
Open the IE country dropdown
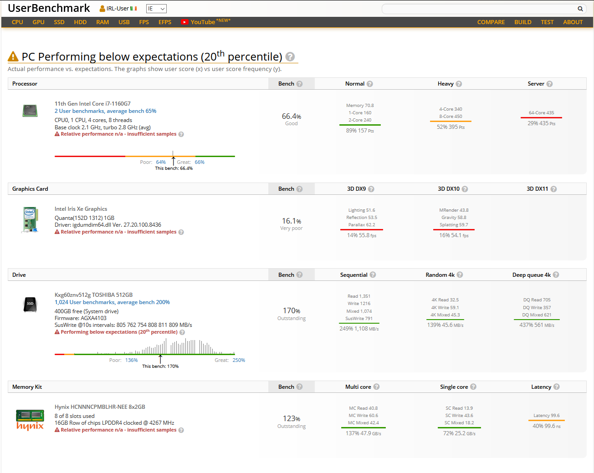(x=156, y=9)
